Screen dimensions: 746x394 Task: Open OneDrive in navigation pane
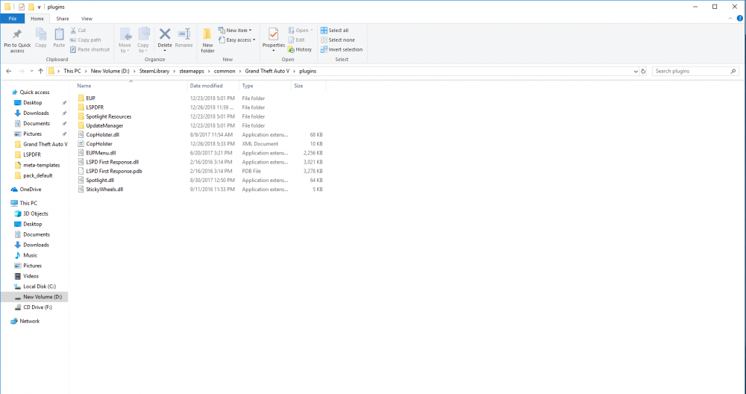pos(31,190)
